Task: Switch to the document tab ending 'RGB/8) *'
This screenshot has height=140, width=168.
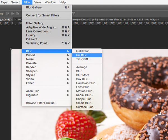Action: click(6, 20)
